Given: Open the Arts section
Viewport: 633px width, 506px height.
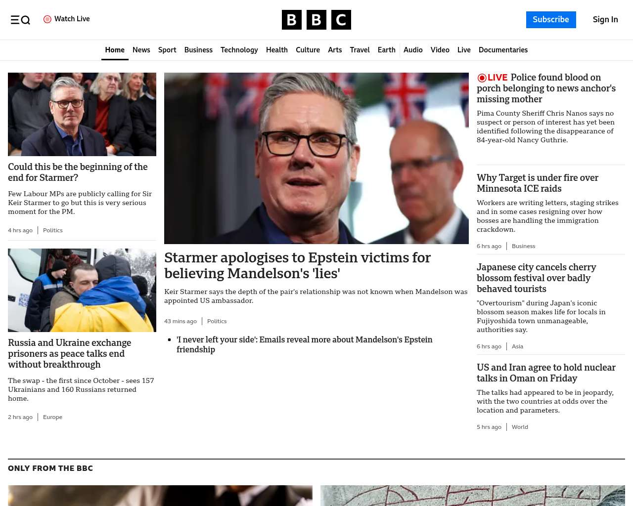Looking at the screenshot, I should tap(335, 50).
